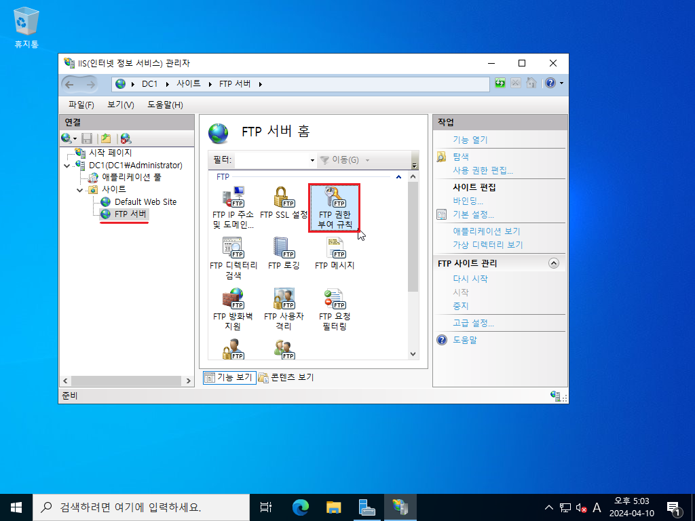Open the FTP 방화벽 지원 icon
Screen dimensions: 695x521
pyautogui.click(x=233, y=309)
